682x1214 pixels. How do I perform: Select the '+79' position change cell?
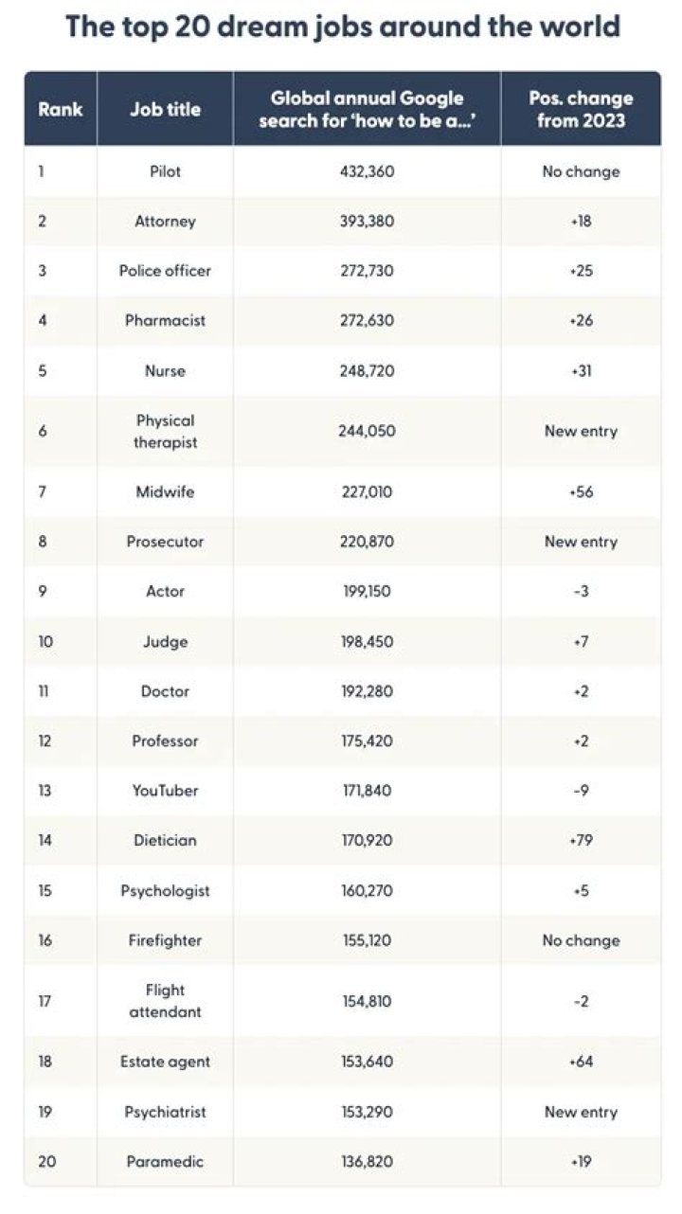tap(581, 840)
